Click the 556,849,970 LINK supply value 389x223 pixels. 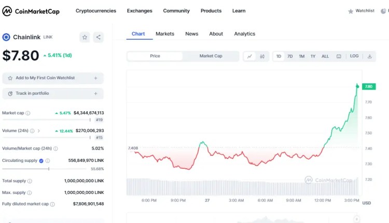click(86, 160)
